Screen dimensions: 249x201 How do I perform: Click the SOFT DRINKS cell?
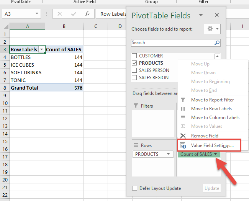click(28, 72)
